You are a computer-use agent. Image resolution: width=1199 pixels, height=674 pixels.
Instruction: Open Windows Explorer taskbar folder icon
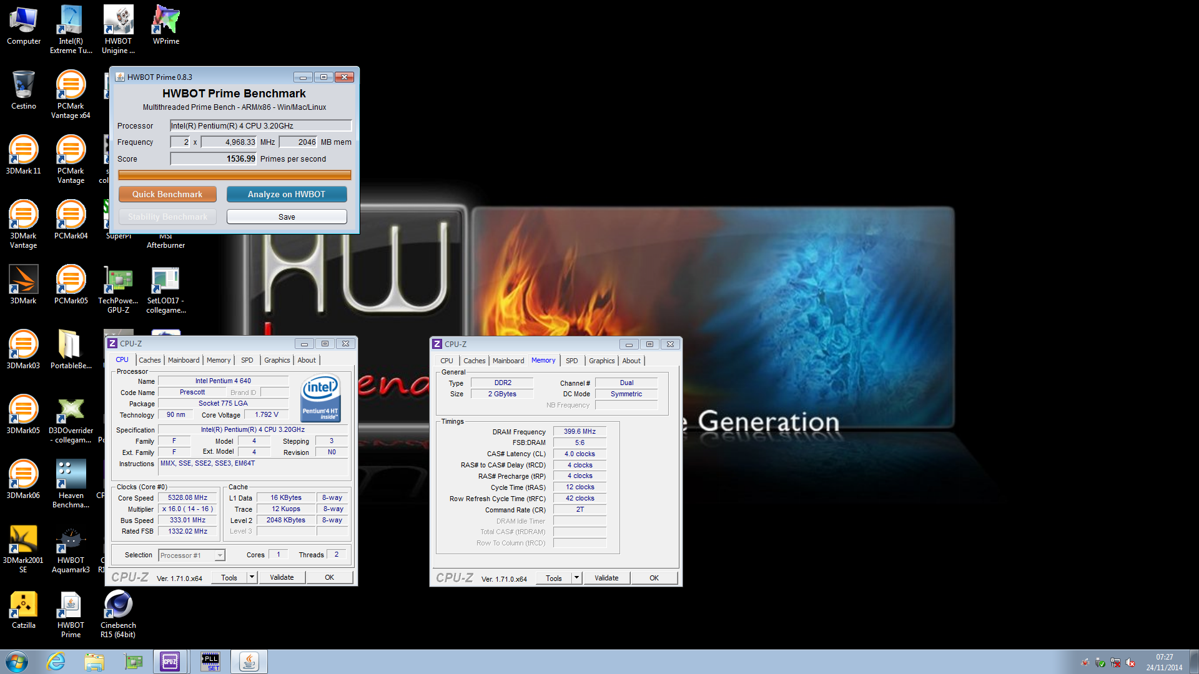[94, 662]
